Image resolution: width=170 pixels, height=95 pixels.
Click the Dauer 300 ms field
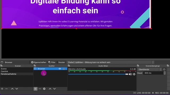pos(153,73)
